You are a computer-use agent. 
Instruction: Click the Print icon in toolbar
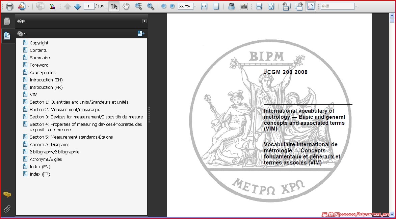[9, 6]
